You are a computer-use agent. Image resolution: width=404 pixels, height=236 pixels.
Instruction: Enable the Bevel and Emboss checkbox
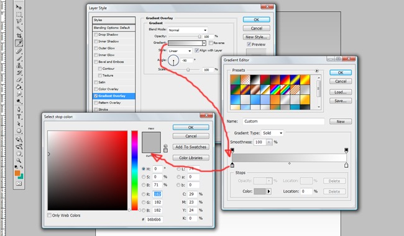96,62
